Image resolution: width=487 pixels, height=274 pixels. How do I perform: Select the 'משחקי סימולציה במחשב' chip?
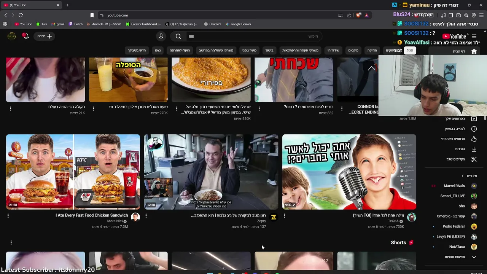pyautogui.click(x=216, y=50)
